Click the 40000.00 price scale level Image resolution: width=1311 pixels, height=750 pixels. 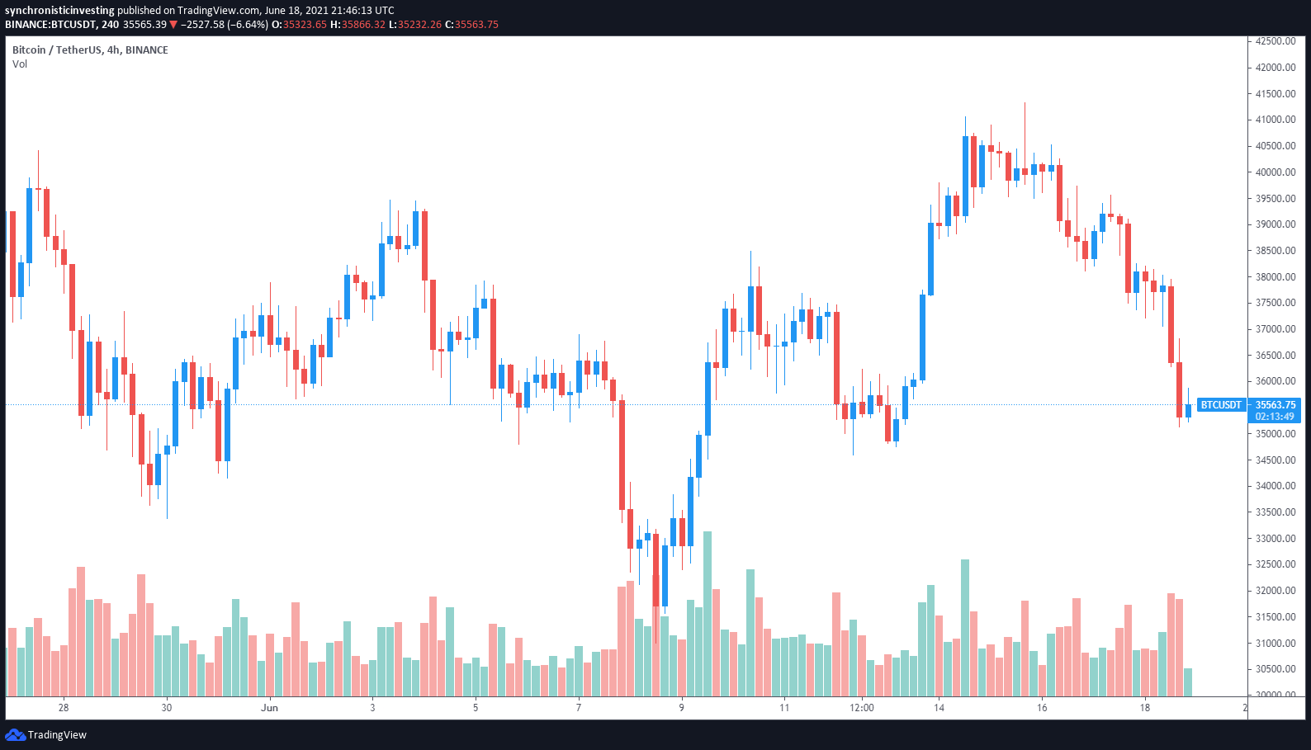click(1276, 172)
